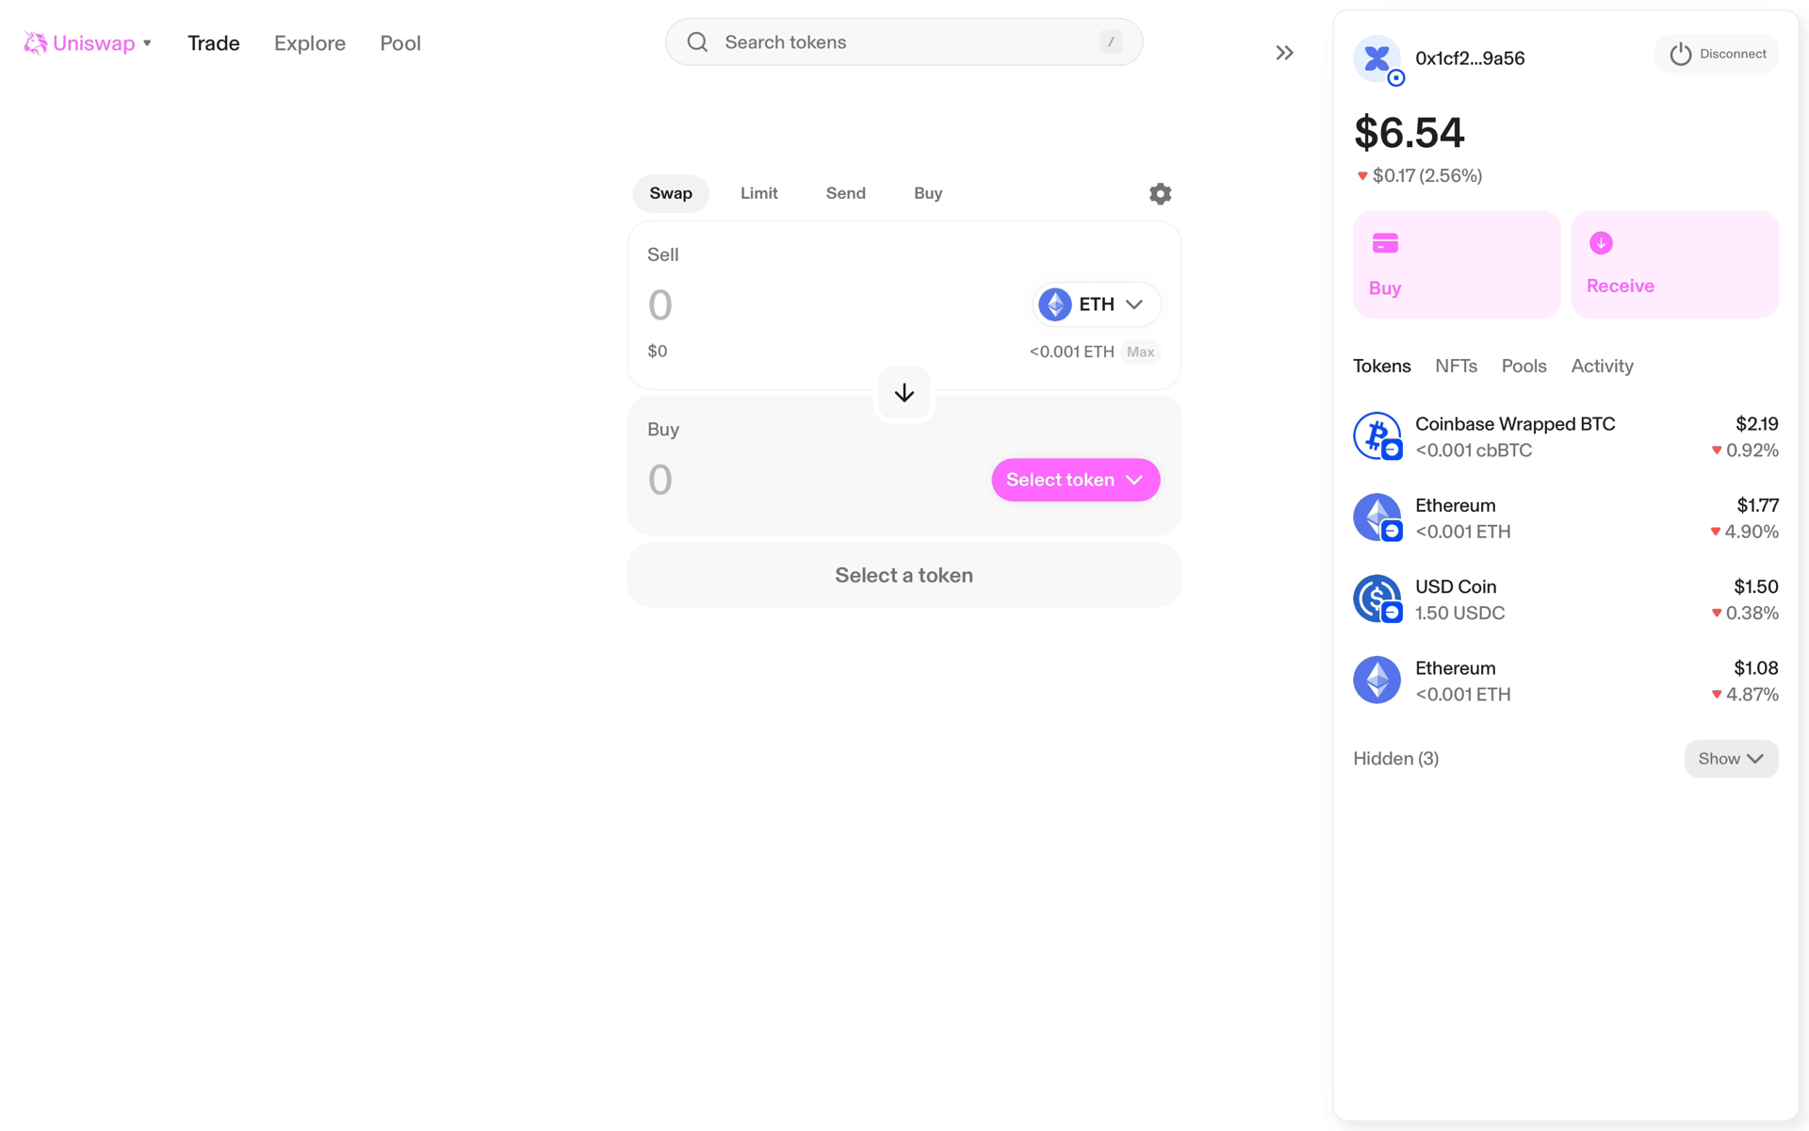Switch to the Pools tab

point(1524,366)
